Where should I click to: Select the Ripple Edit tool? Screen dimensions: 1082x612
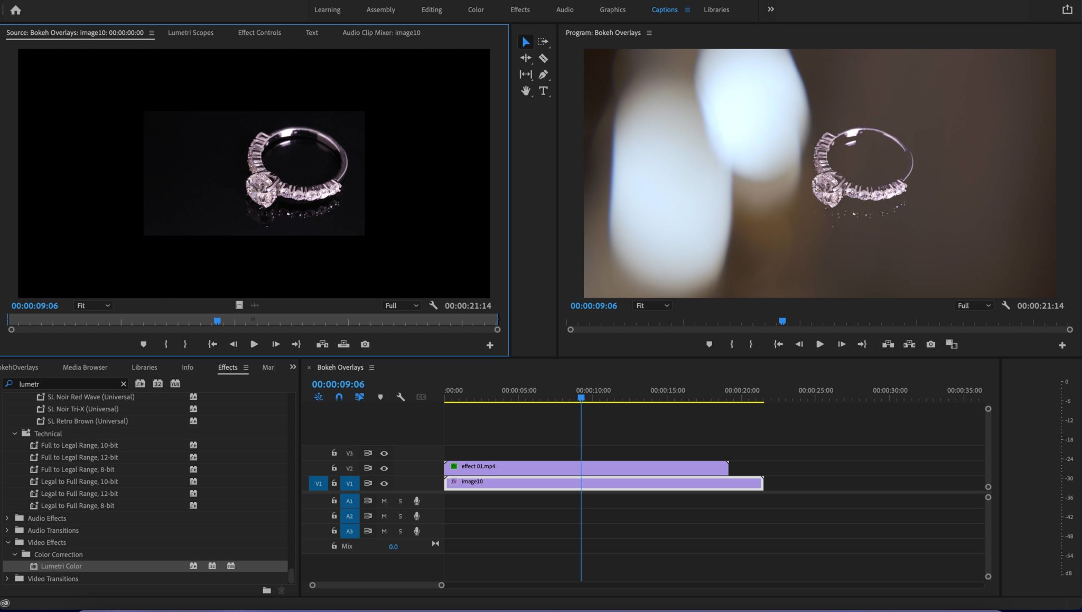click(526, 58)
